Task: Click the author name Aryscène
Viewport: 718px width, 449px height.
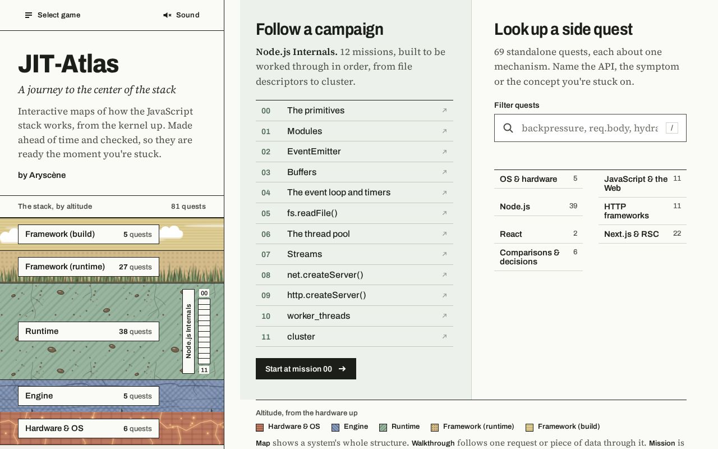Action: [48, 175]
